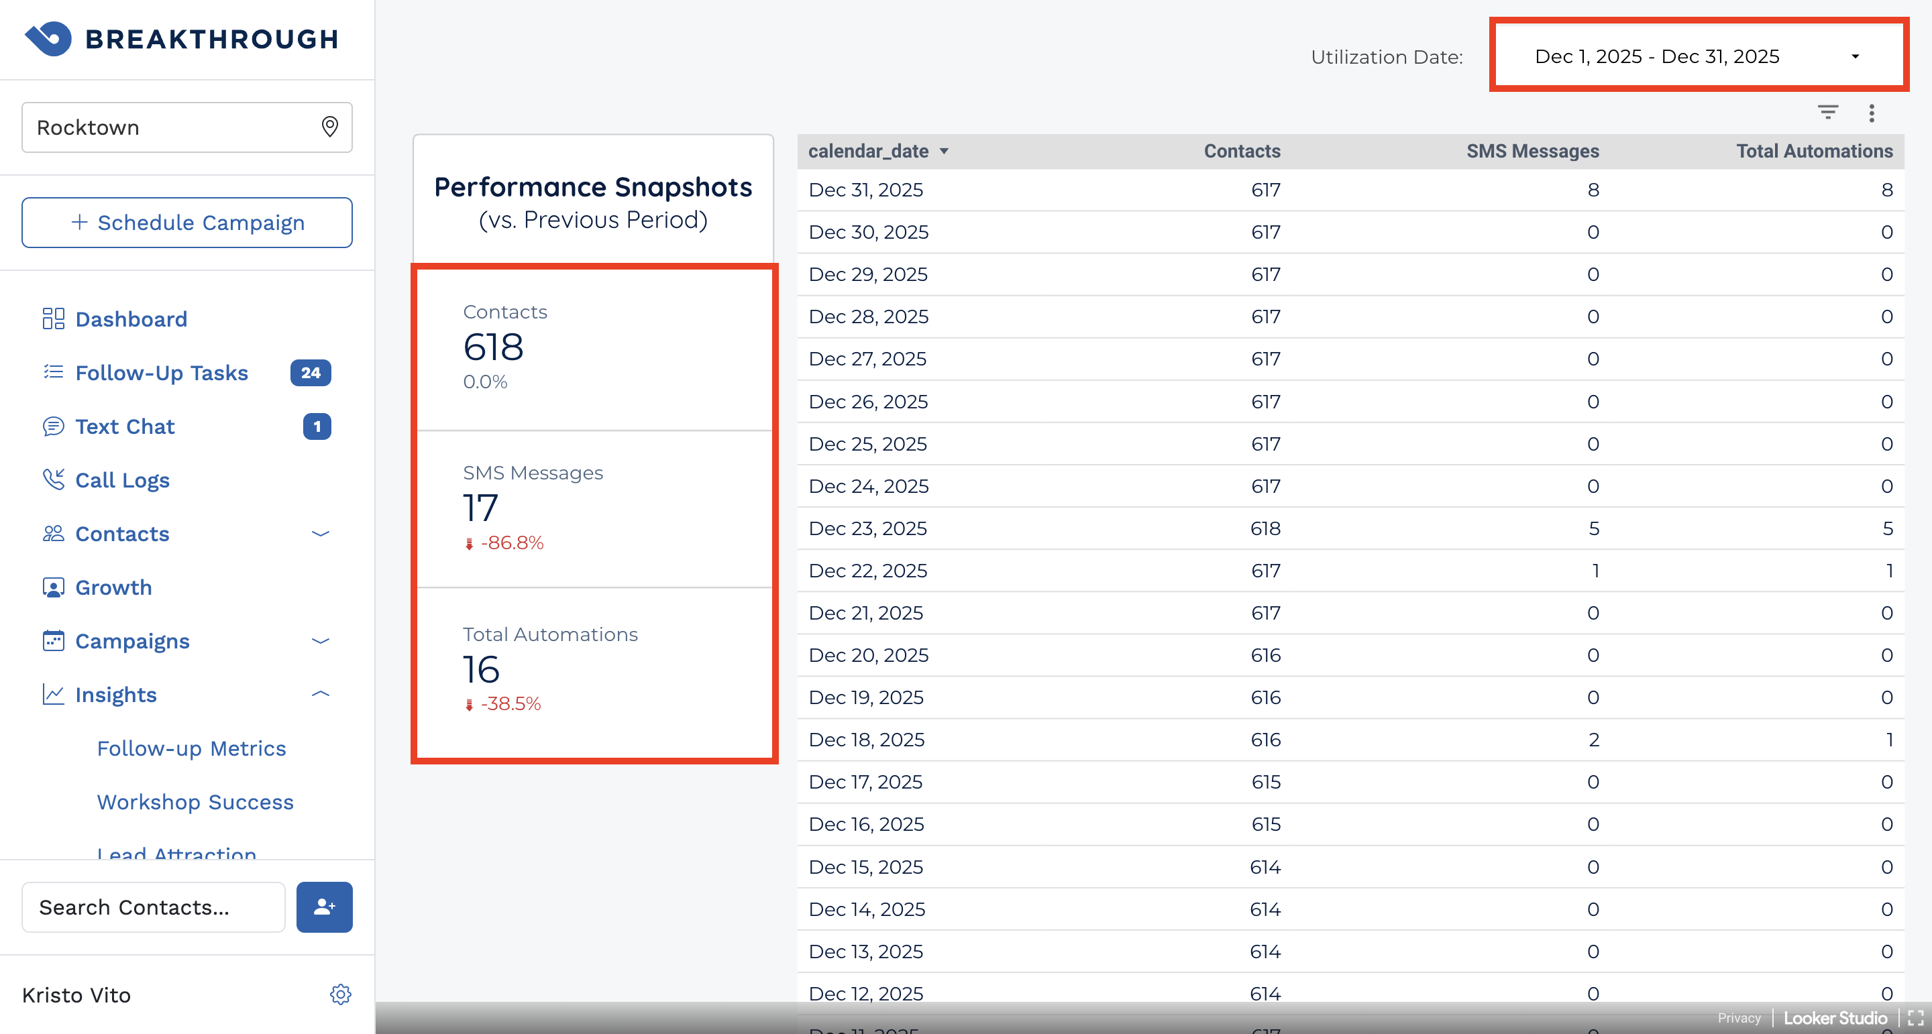Expand the Campaigns sidebar submenu

tap(320, 641)
